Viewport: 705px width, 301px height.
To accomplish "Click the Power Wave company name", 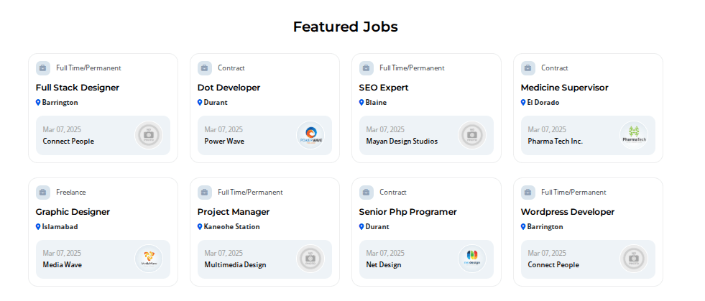I will (x=224, y=141).
